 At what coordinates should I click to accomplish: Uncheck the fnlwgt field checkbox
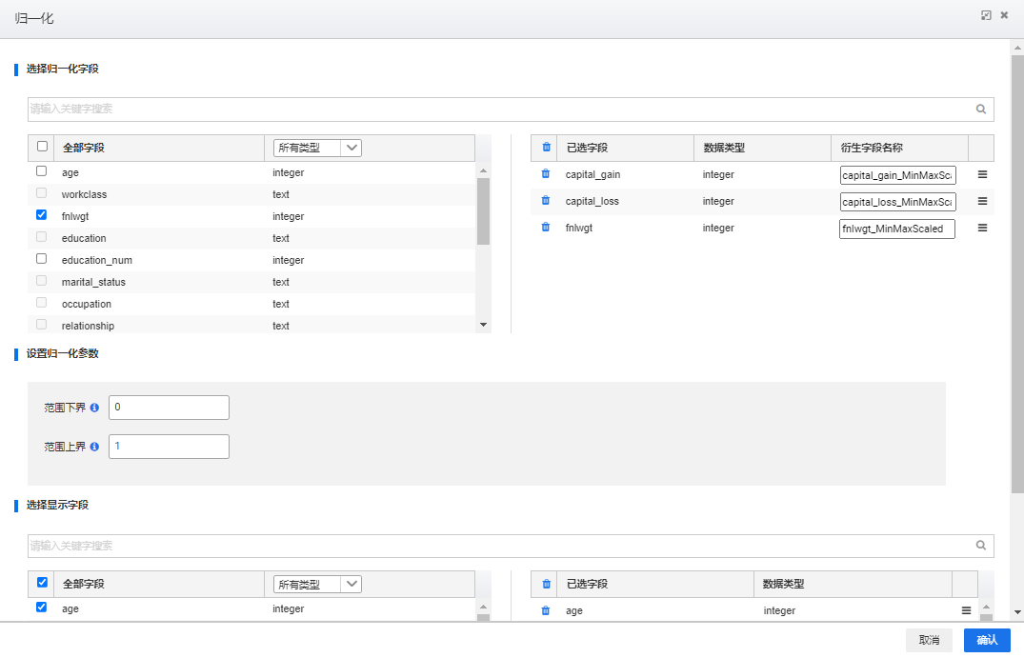(41, 215)
